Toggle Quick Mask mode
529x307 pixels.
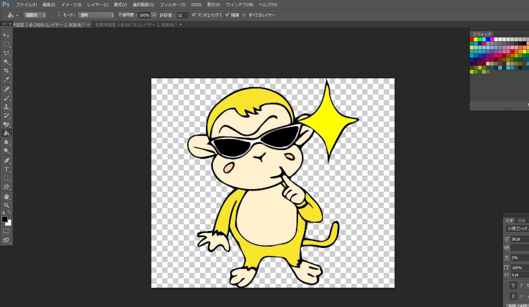tap(6, 231)
